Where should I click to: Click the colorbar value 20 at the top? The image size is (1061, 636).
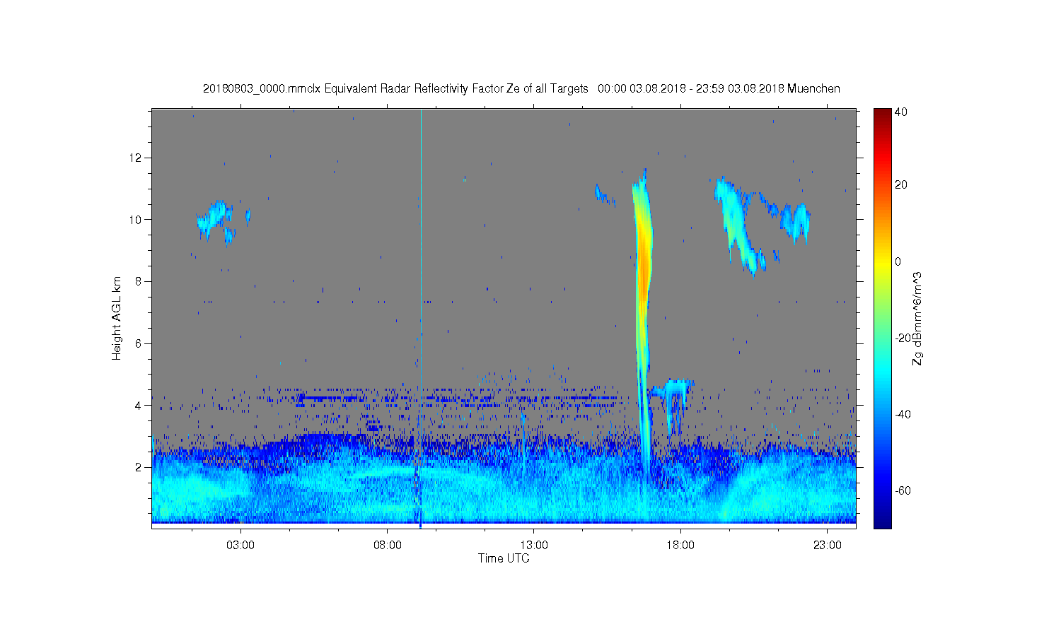pyautogui.click(x=901, y=185)
